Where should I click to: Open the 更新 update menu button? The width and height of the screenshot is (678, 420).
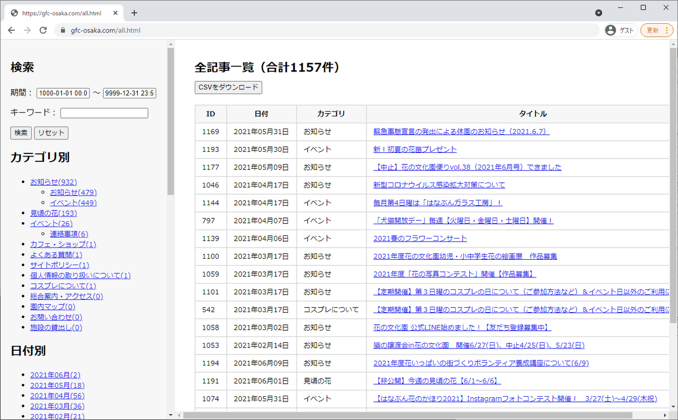(657, 30)
